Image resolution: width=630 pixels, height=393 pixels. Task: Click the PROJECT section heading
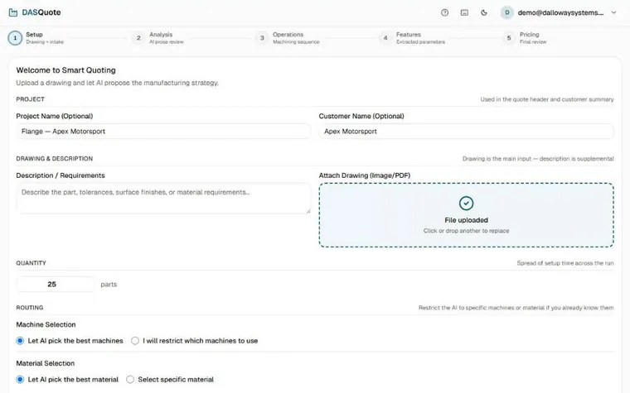click(x=30, y=99)
